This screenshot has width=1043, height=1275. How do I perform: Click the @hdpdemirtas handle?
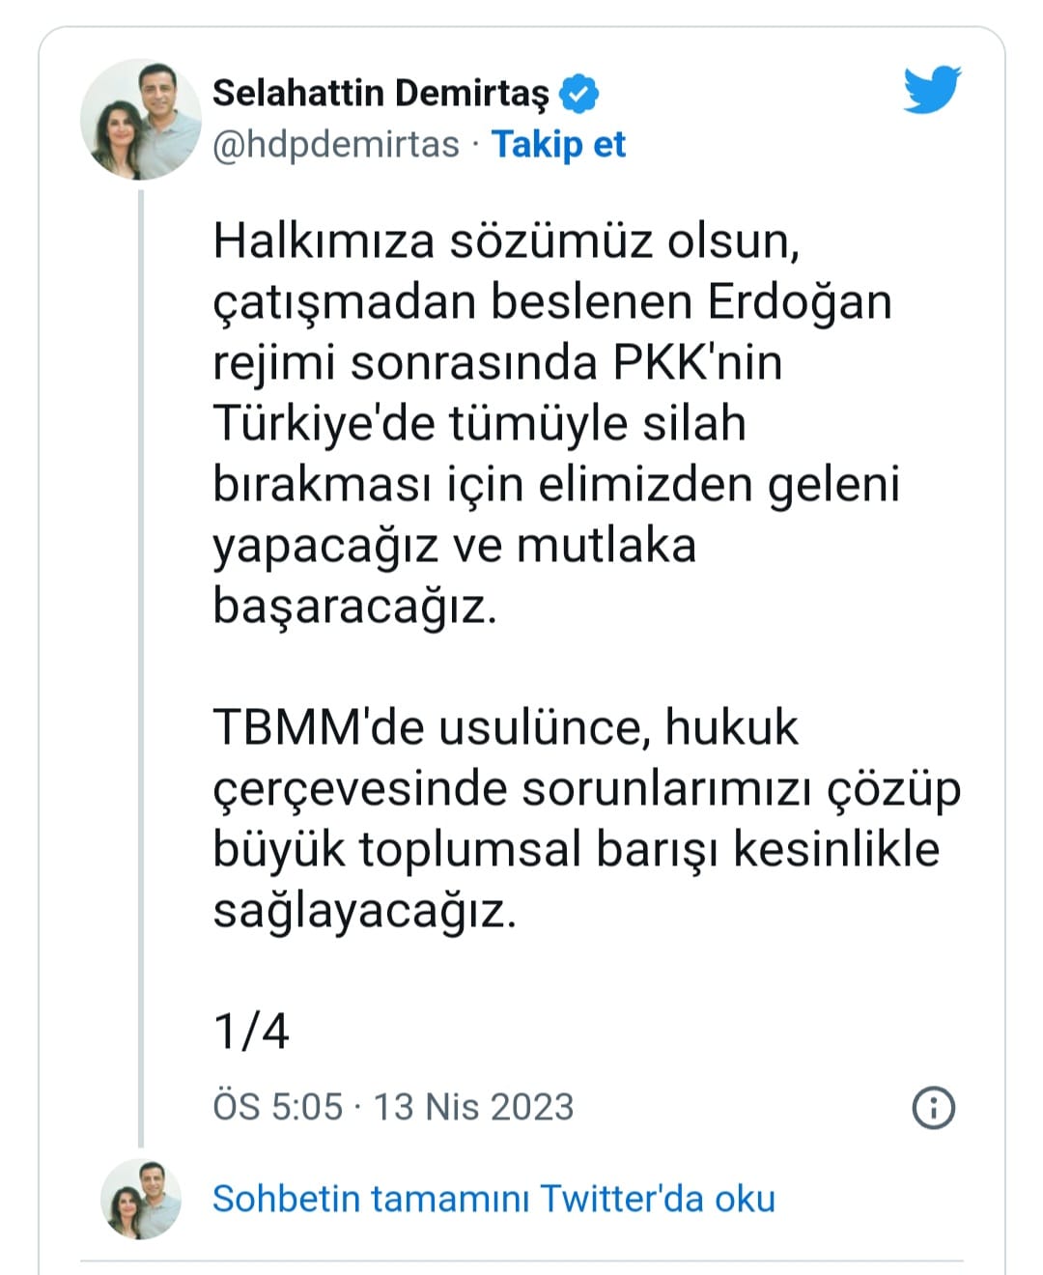click(335, 145)
